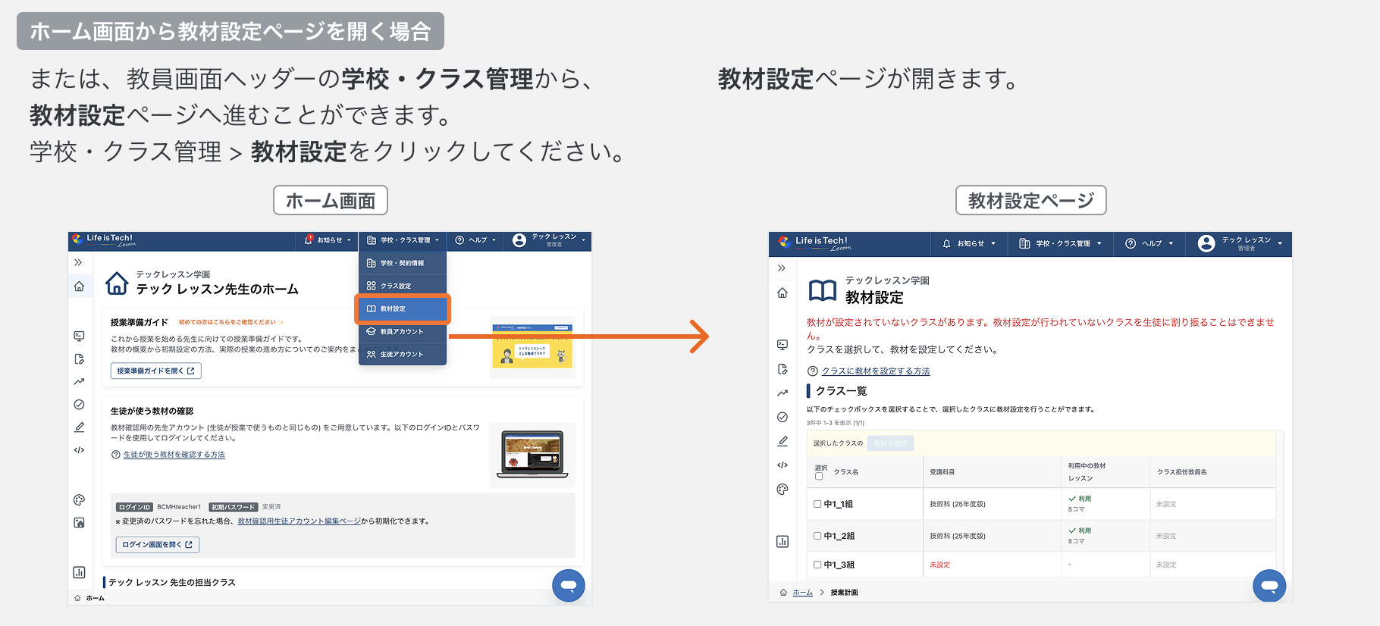
Task: Click ログイン画面を開く button
Action: pyautogui.click(x=158, y=544)
